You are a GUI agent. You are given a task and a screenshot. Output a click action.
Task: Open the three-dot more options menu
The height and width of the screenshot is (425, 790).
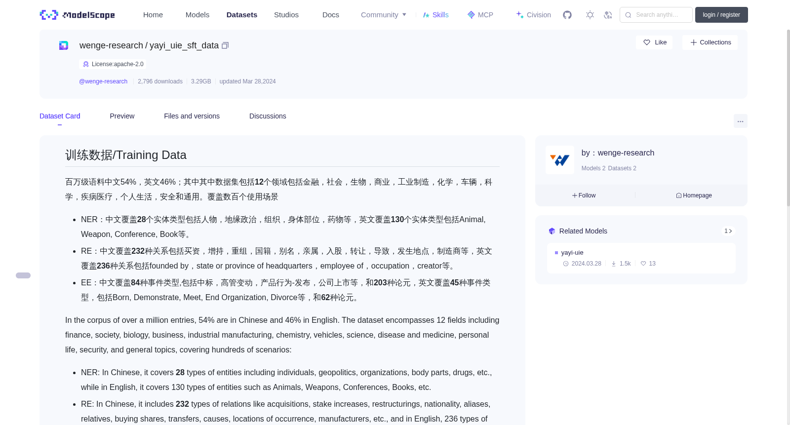tap(740, 121)
